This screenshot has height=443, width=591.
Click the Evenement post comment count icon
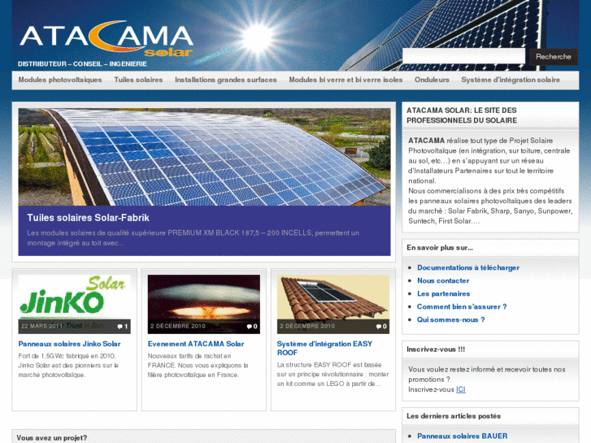coord(252,327)
